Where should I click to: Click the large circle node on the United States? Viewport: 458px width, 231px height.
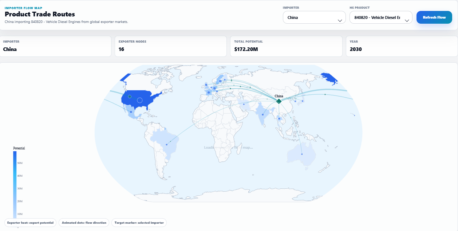[x=139, y=100]
